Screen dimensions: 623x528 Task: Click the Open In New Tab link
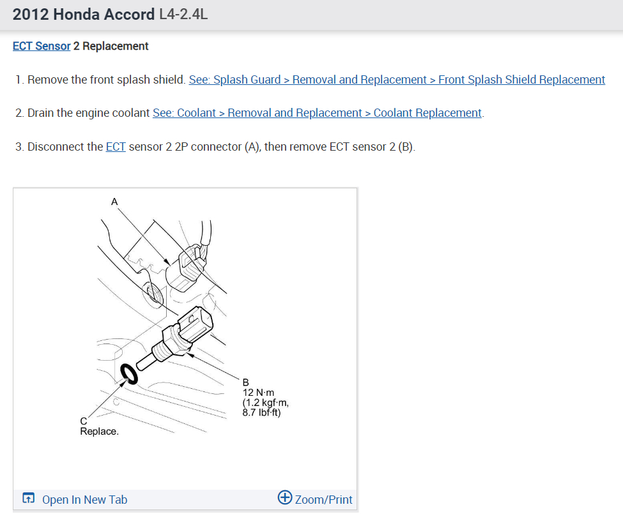84,499
